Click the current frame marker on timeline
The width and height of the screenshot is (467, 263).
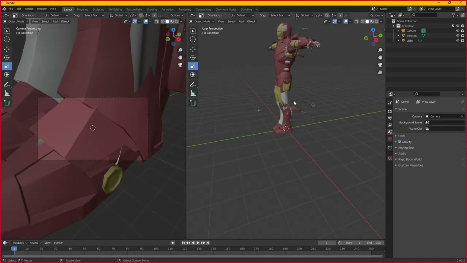pyautogui.click(x=14, y=248)
